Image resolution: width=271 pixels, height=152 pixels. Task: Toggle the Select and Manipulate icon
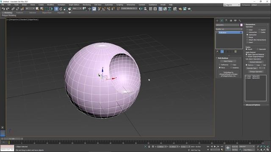[89, 9]
